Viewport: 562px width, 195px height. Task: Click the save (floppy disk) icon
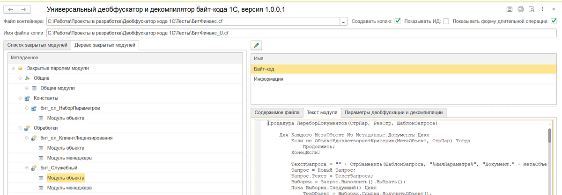(510, 9)
